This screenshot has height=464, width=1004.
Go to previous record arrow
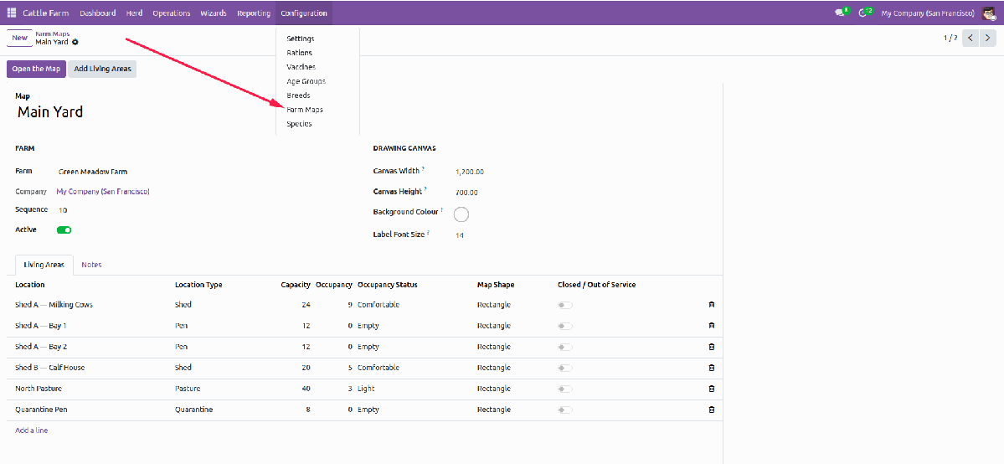[x=971, y=38]
